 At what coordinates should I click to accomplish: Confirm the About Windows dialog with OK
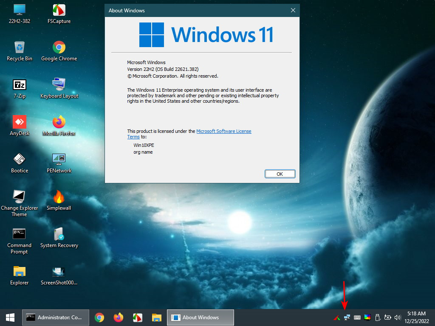[280, 174]
